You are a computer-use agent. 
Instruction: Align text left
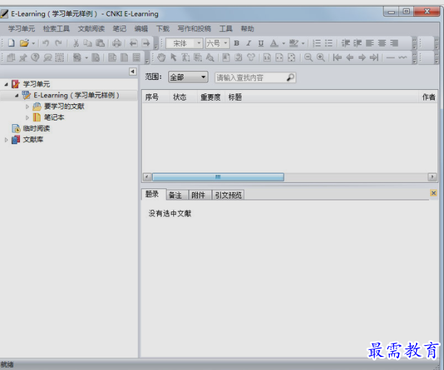tap(370, 43)
